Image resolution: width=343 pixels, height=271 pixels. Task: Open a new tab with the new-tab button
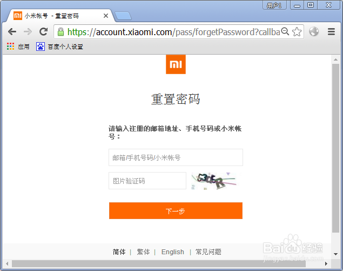click(x=123, y=16)
